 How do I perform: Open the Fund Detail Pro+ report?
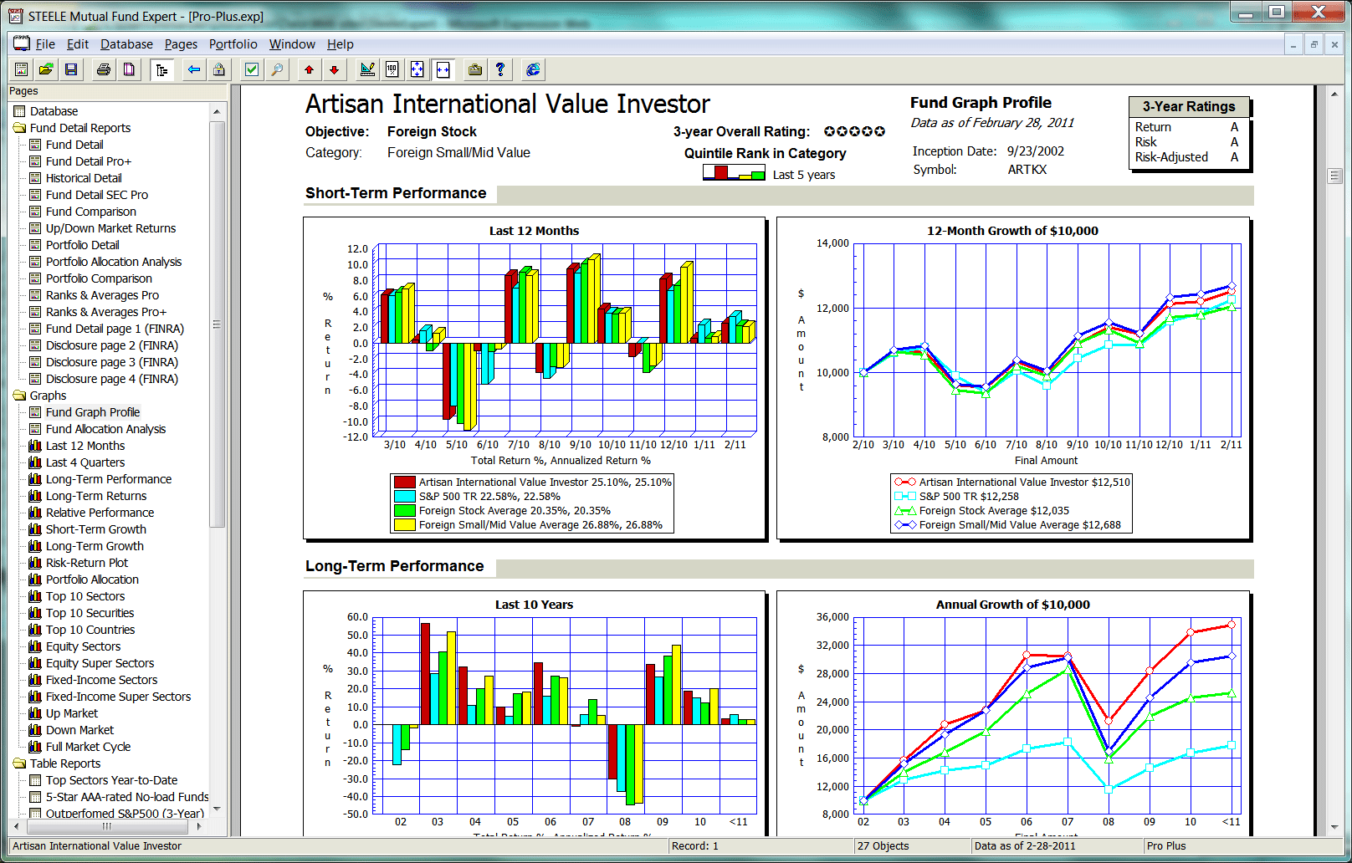[89, 161]
